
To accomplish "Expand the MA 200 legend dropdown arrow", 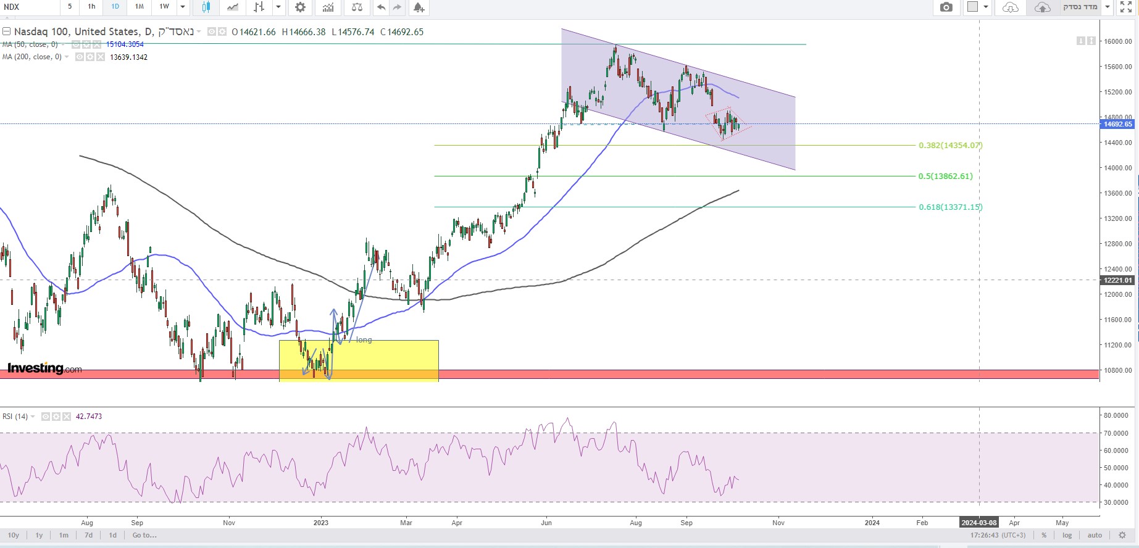I will (67, 57).
